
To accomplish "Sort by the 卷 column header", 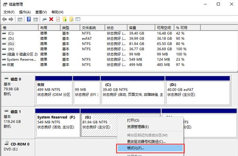I will pyautogui.click(x=20, y=28).
